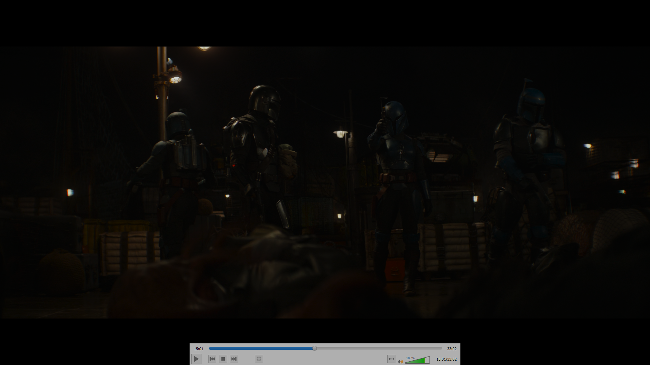Jump to the previous media item

point(212,359)
